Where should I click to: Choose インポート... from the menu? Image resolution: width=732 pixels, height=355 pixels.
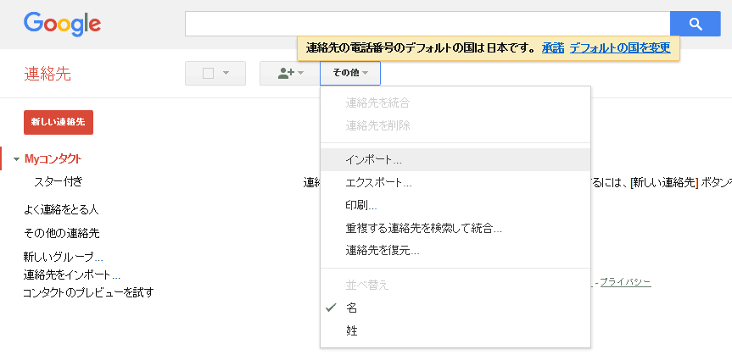coord(373,159)
